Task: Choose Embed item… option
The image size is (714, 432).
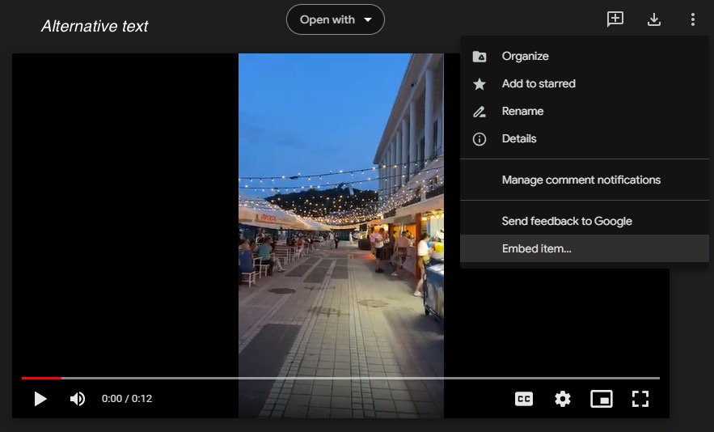Action: click(536, 248)
